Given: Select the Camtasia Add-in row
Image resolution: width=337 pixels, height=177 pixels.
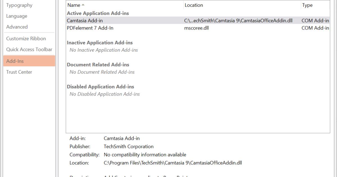Looking at the screenshot, I should 85,21.
